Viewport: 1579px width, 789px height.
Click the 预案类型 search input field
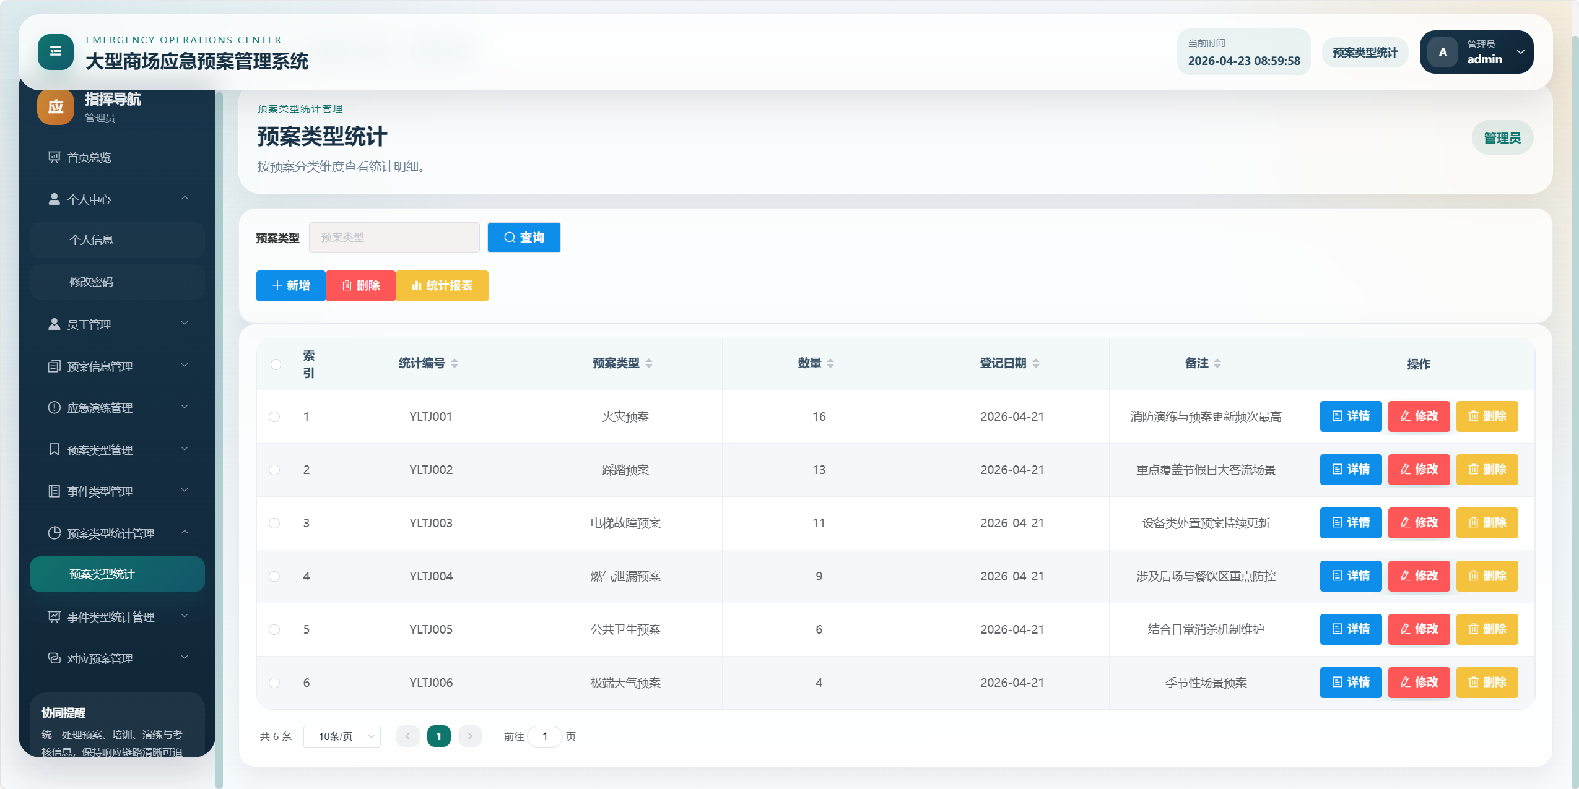394,238
